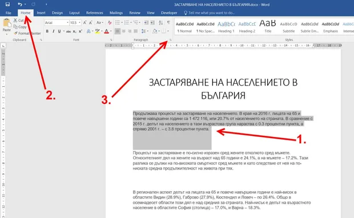Apply a numbered list
The height and width of the screenshot is (218, 354).
click(126, 23)
